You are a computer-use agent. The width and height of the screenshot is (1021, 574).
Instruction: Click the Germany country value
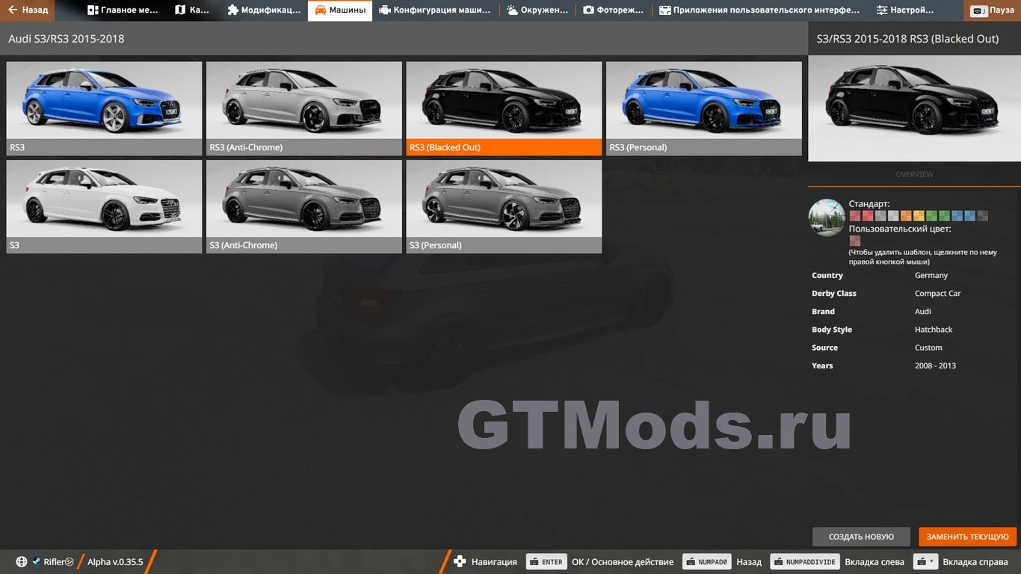(x=931, y=275)
